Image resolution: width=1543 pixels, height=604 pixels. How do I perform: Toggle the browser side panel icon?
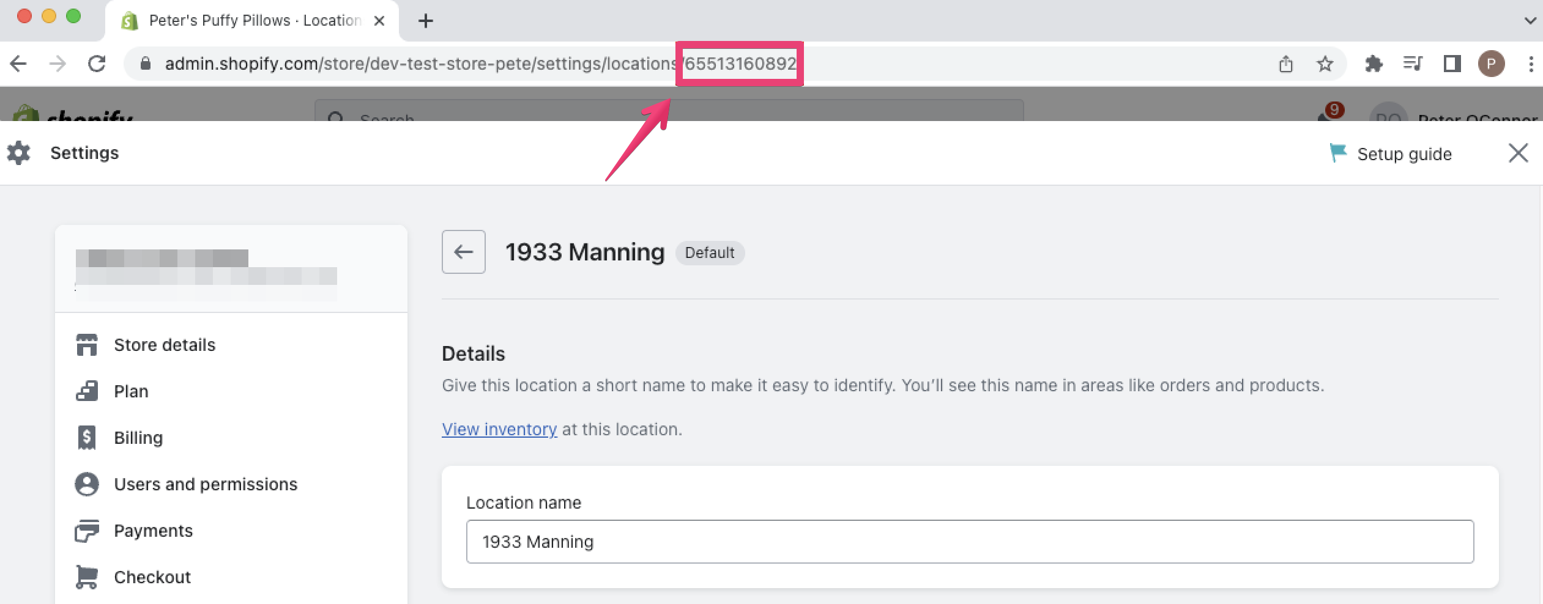click(x=1452, y=64)
